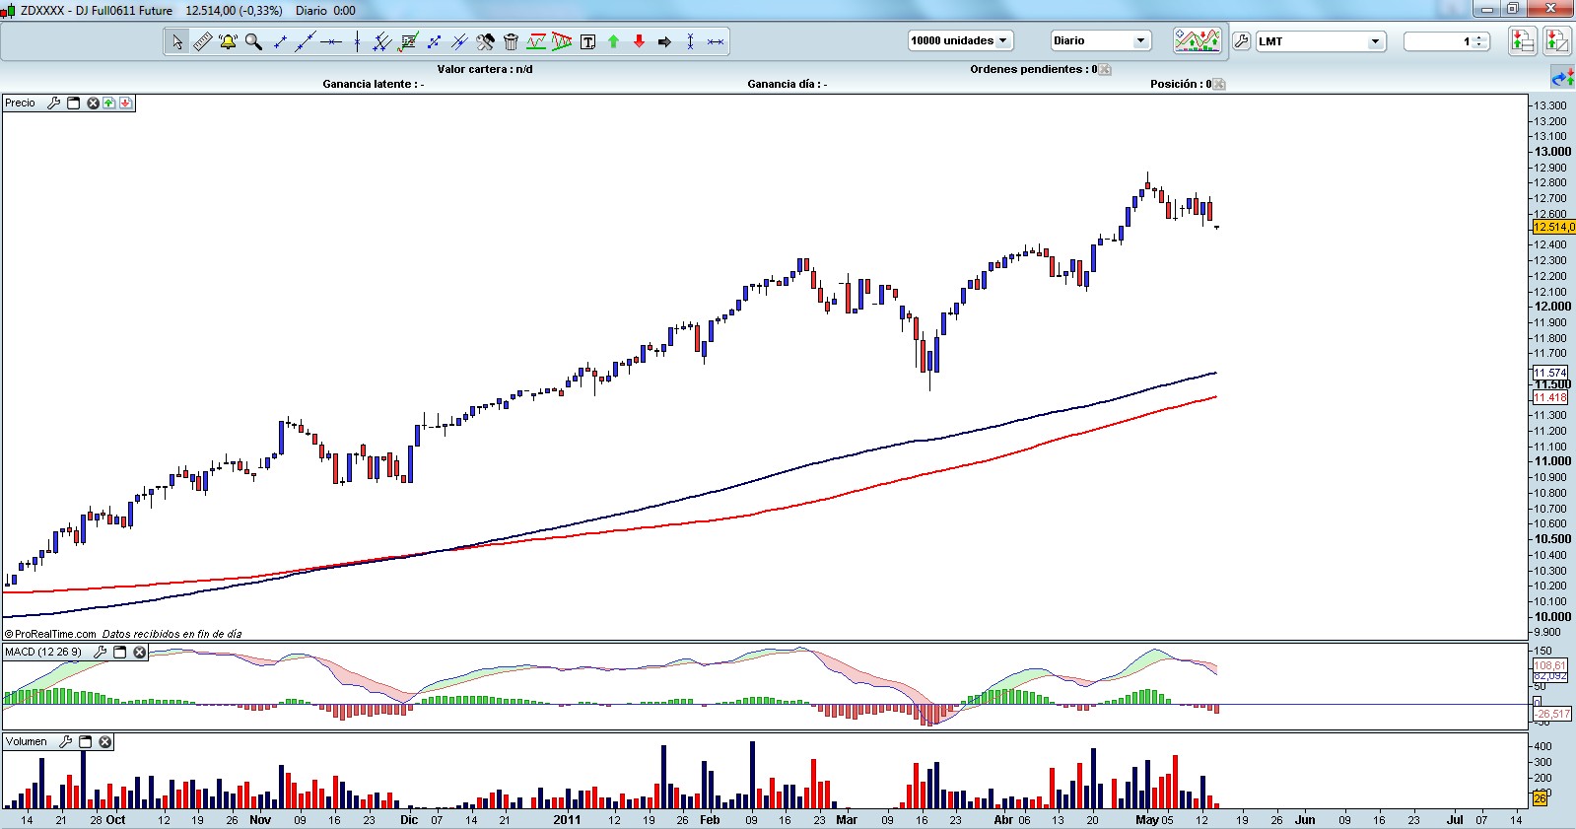The image size is (1576, 829).
Task: Click the MACD (12 26 9) label
Action: pyautogui.click(x=43, y=653)
